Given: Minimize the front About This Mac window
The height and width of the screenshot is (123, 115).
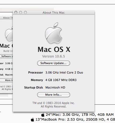Looking at the screenshot, I should [x=20, y=13].
